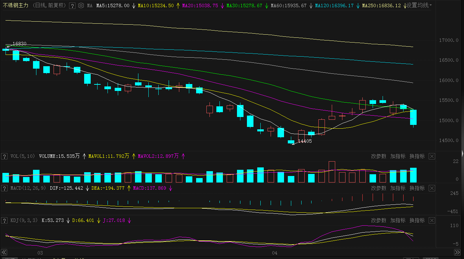464x259 pixels.
Task: Click the KDJ(9,3,3) indicator label
Action: 24,220
